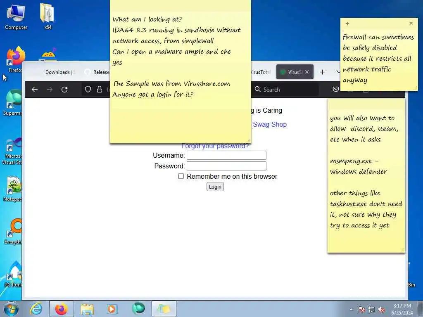
Task: Open Supermium from the taskbar
Action: coord(138,309)
